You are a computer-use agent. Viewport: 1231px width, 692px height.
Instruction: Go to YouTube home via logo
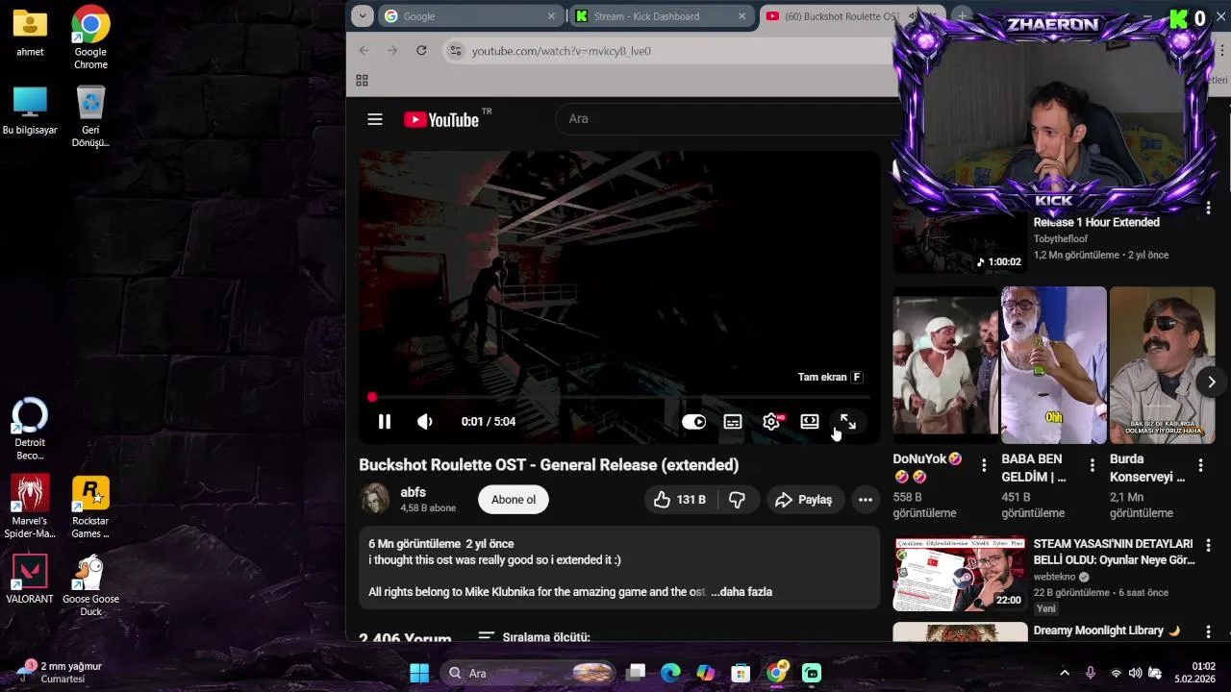click(441, 119)
